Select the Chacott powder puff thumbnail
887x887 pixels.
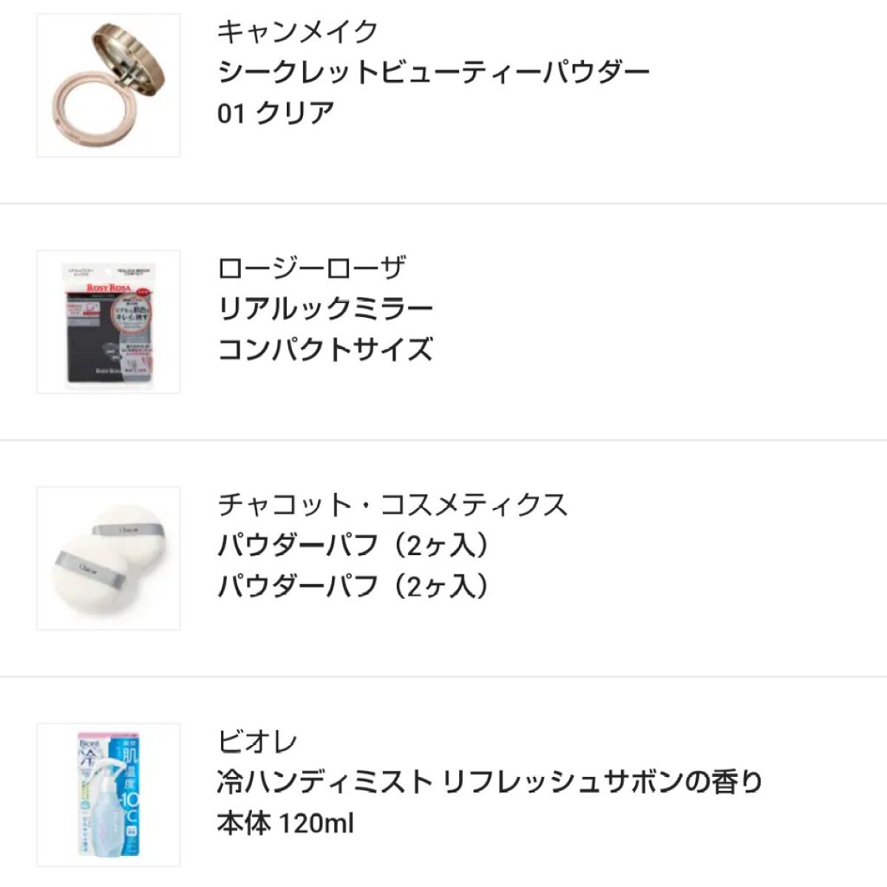click(107, 558)
